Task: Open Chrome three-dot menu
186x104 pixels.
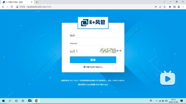Action: point(183,7)
